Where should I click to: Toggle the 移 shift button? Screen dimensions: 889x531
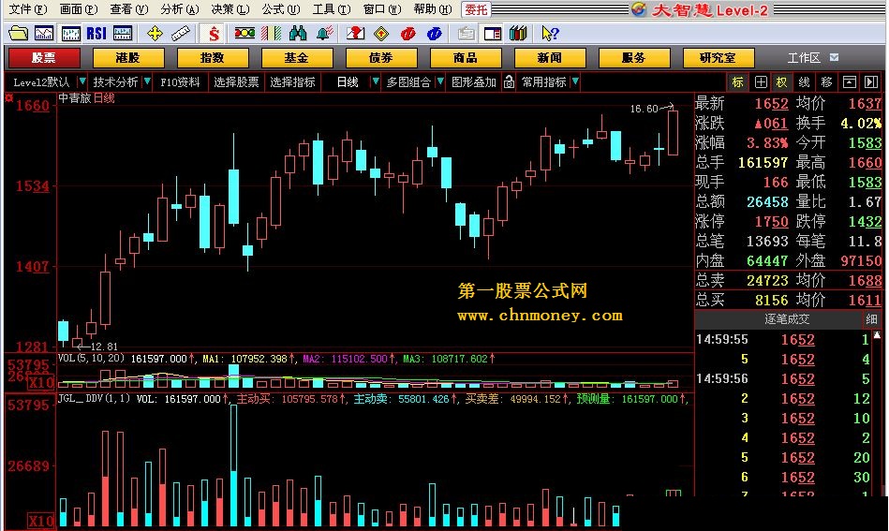click(x=826, y=82)
